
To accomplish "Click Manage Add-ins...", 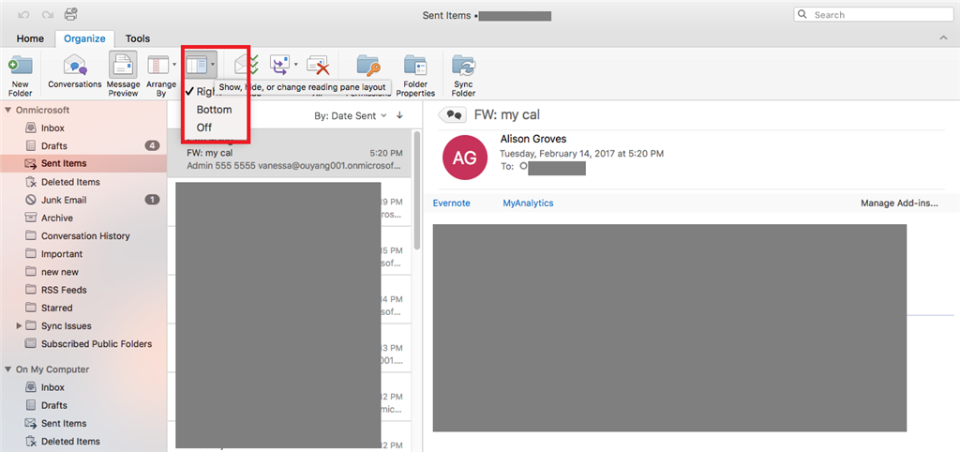I will point(899,203).
